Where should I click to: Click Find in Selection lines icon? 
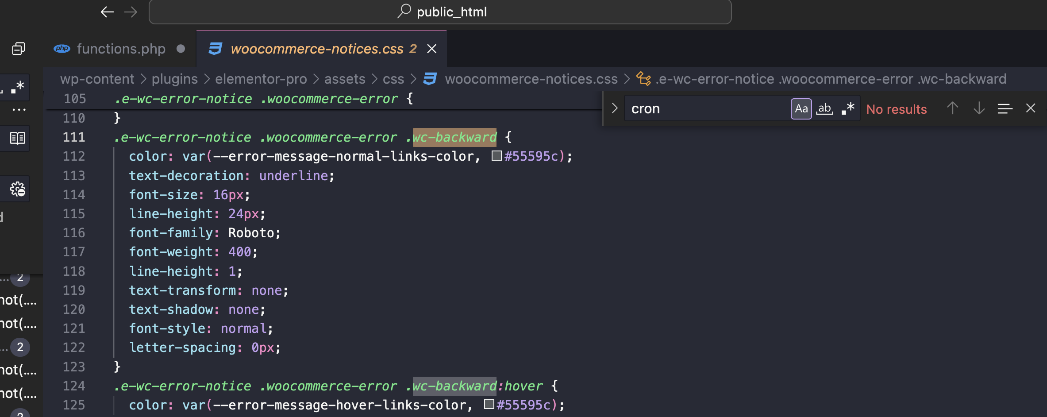pyautogui.click(x=1005, y=108)
